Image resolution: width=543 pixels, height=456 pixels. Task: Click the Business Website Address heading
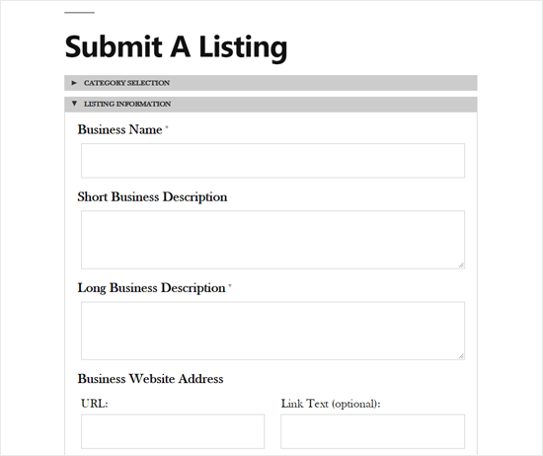point(150,379)
